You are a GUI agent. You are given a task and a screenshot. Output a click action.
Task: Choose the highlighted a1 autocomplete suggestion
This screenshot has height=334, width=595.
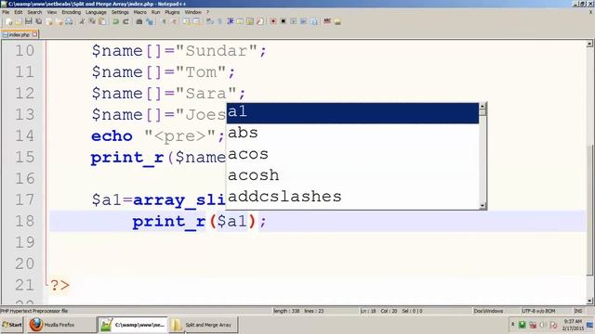coord(352,113)
